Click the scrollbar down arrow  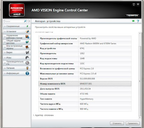140,118
